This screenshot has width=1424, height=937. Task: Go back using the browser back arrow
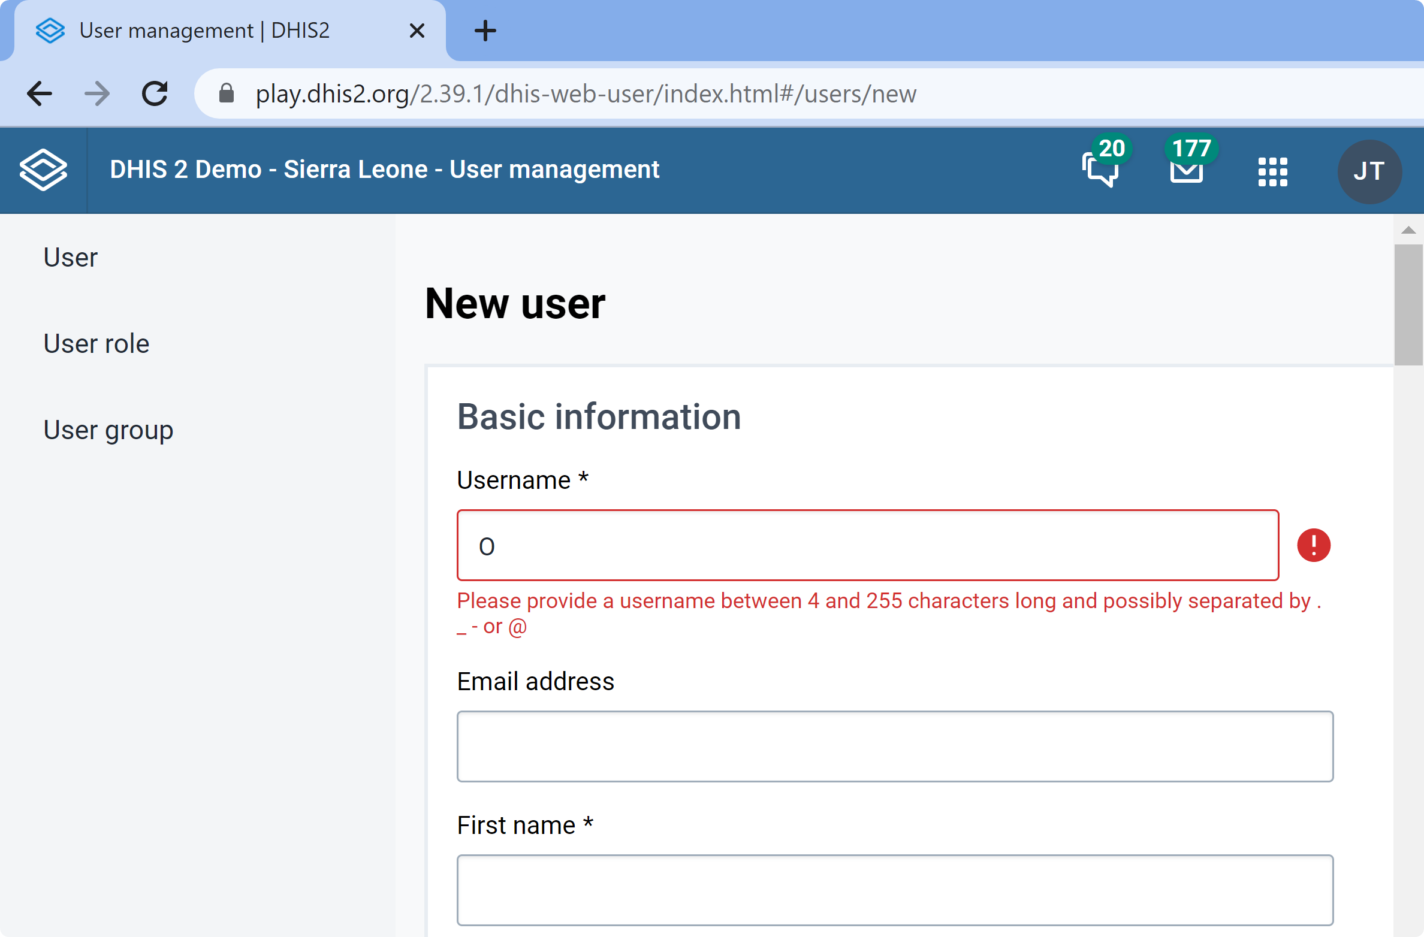point(40,93)
